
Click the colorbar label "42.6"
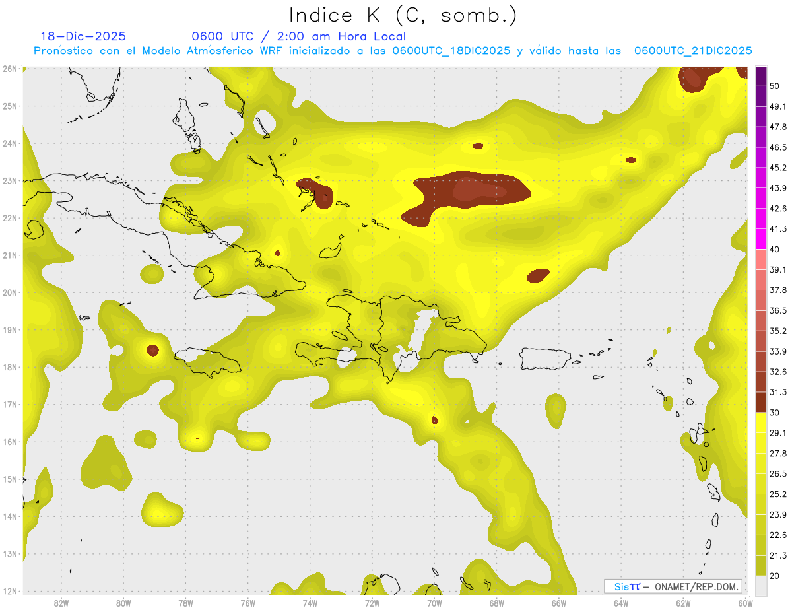pos(777,209)
